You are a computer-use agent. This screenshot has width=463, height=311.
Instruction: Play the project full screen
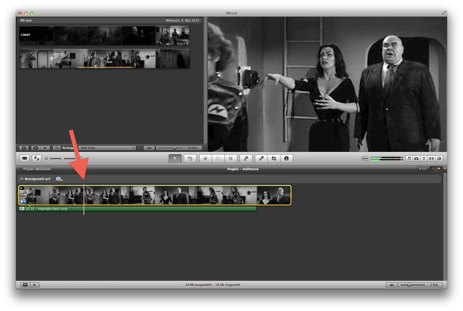pyautogui.click(x=25, y=285)
